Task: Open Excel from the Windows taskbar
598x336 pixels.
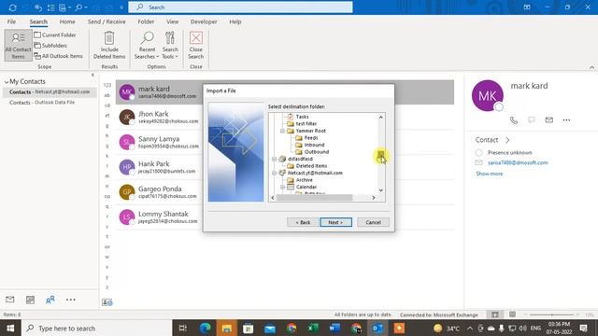Action: coord(313,328)
